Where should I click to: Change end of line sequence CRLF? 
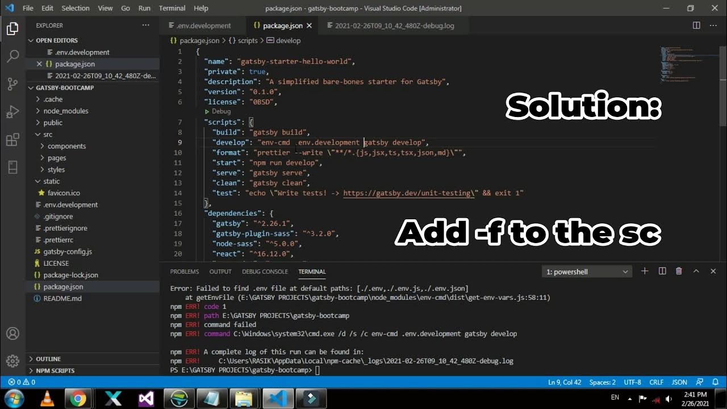(657, 382)
